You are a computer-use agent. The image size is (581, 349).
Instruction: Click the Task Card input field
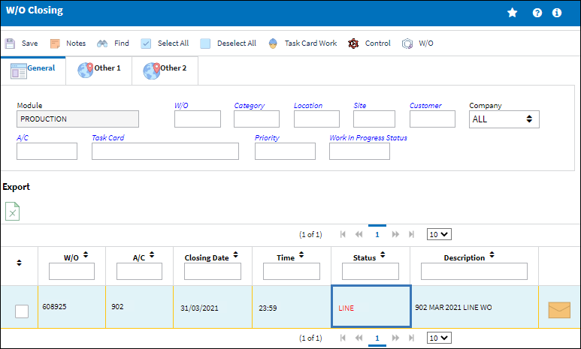tap(165, 152)
